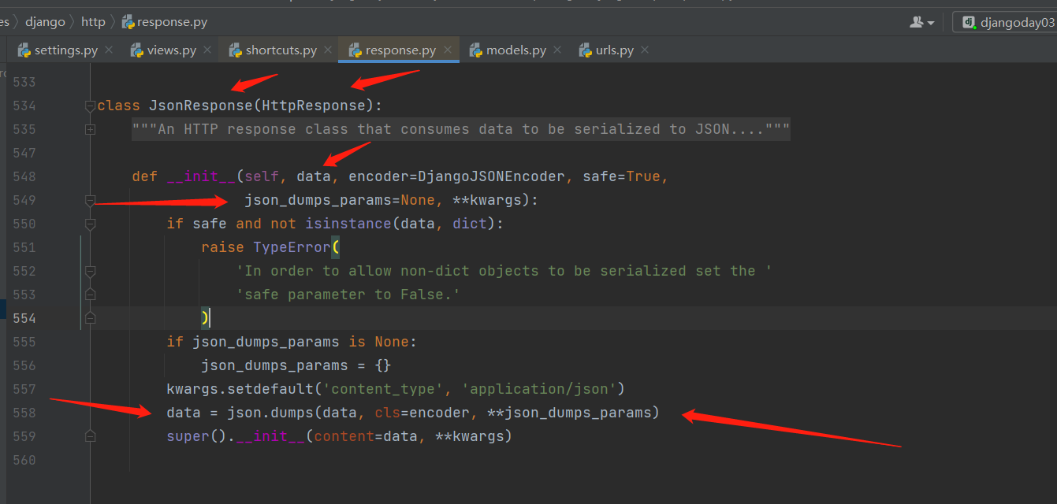Click **kwargs on line 549
The width and height of the screenshot is (1057, 504).
(487, 200)
